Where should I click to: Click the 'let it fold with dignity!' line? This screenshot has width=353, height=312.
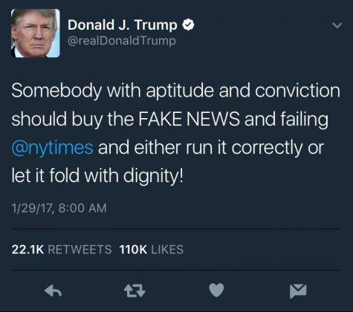[97, 176]
